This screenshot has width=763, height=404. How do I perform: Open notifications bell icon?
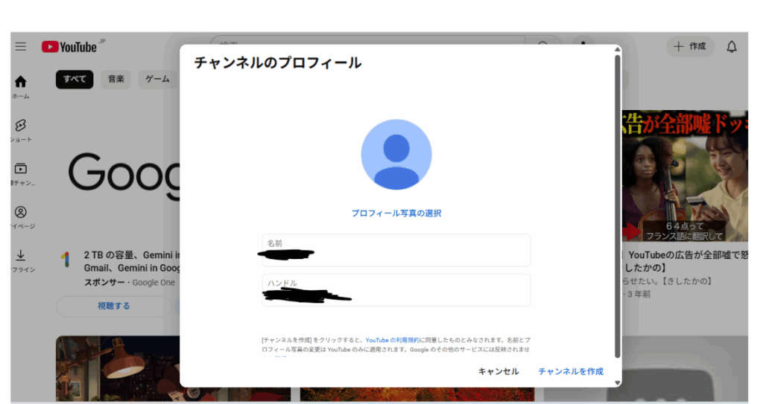coord(731,47)
